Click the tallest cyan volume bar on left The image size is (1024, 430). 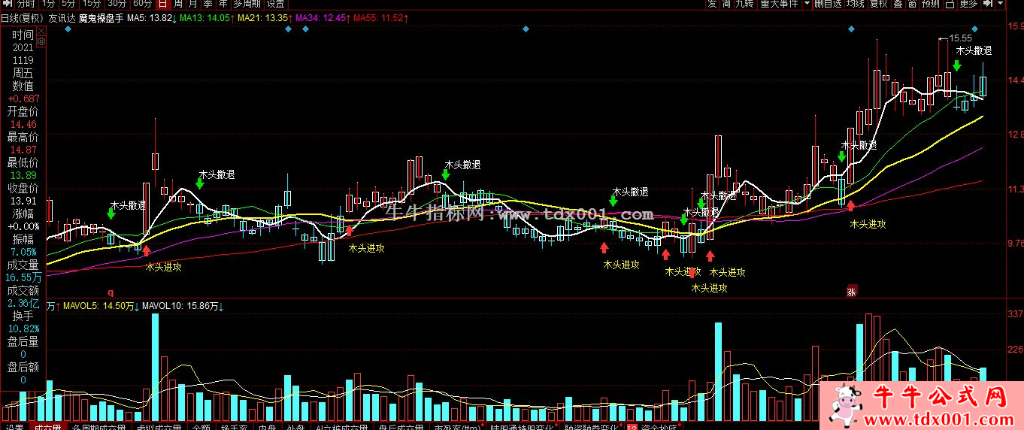(x=155, y=361)
